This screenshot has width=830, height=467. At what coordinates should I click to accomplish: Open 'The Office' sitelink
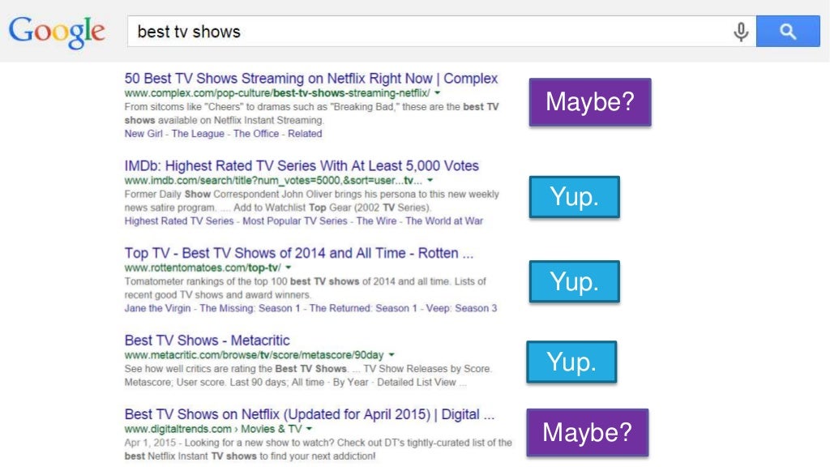tap(256, 134)
